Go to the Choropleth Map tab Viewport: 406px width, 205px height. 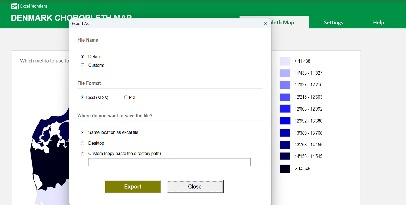pos(290,23)
